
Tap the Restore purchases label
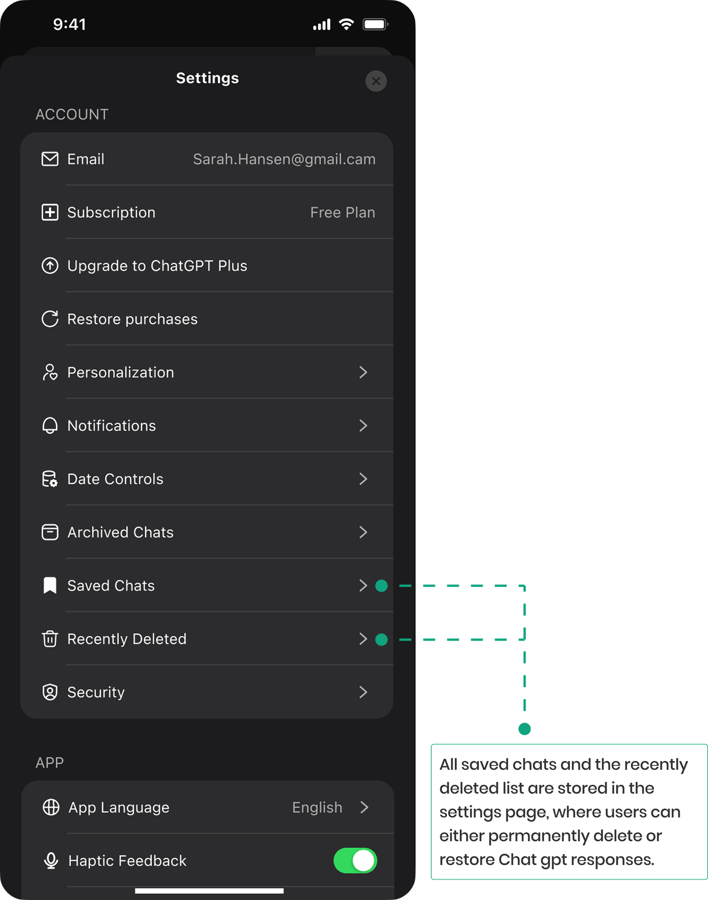pyautogui.click(x=132, y=319)
